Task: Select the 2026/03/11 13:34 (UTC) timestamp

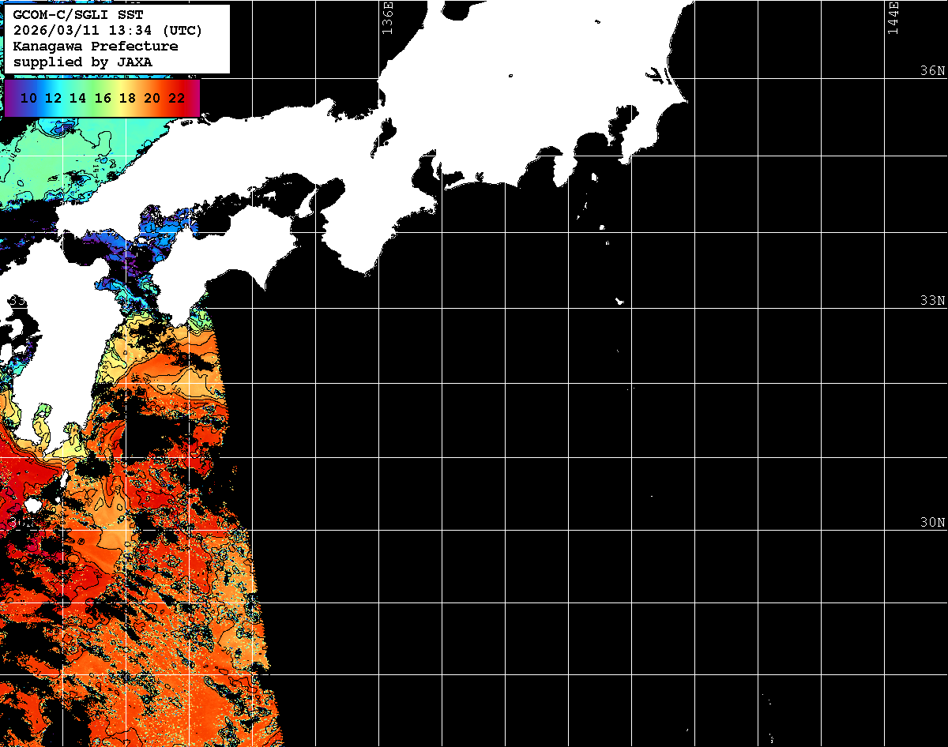Action: 107,31
